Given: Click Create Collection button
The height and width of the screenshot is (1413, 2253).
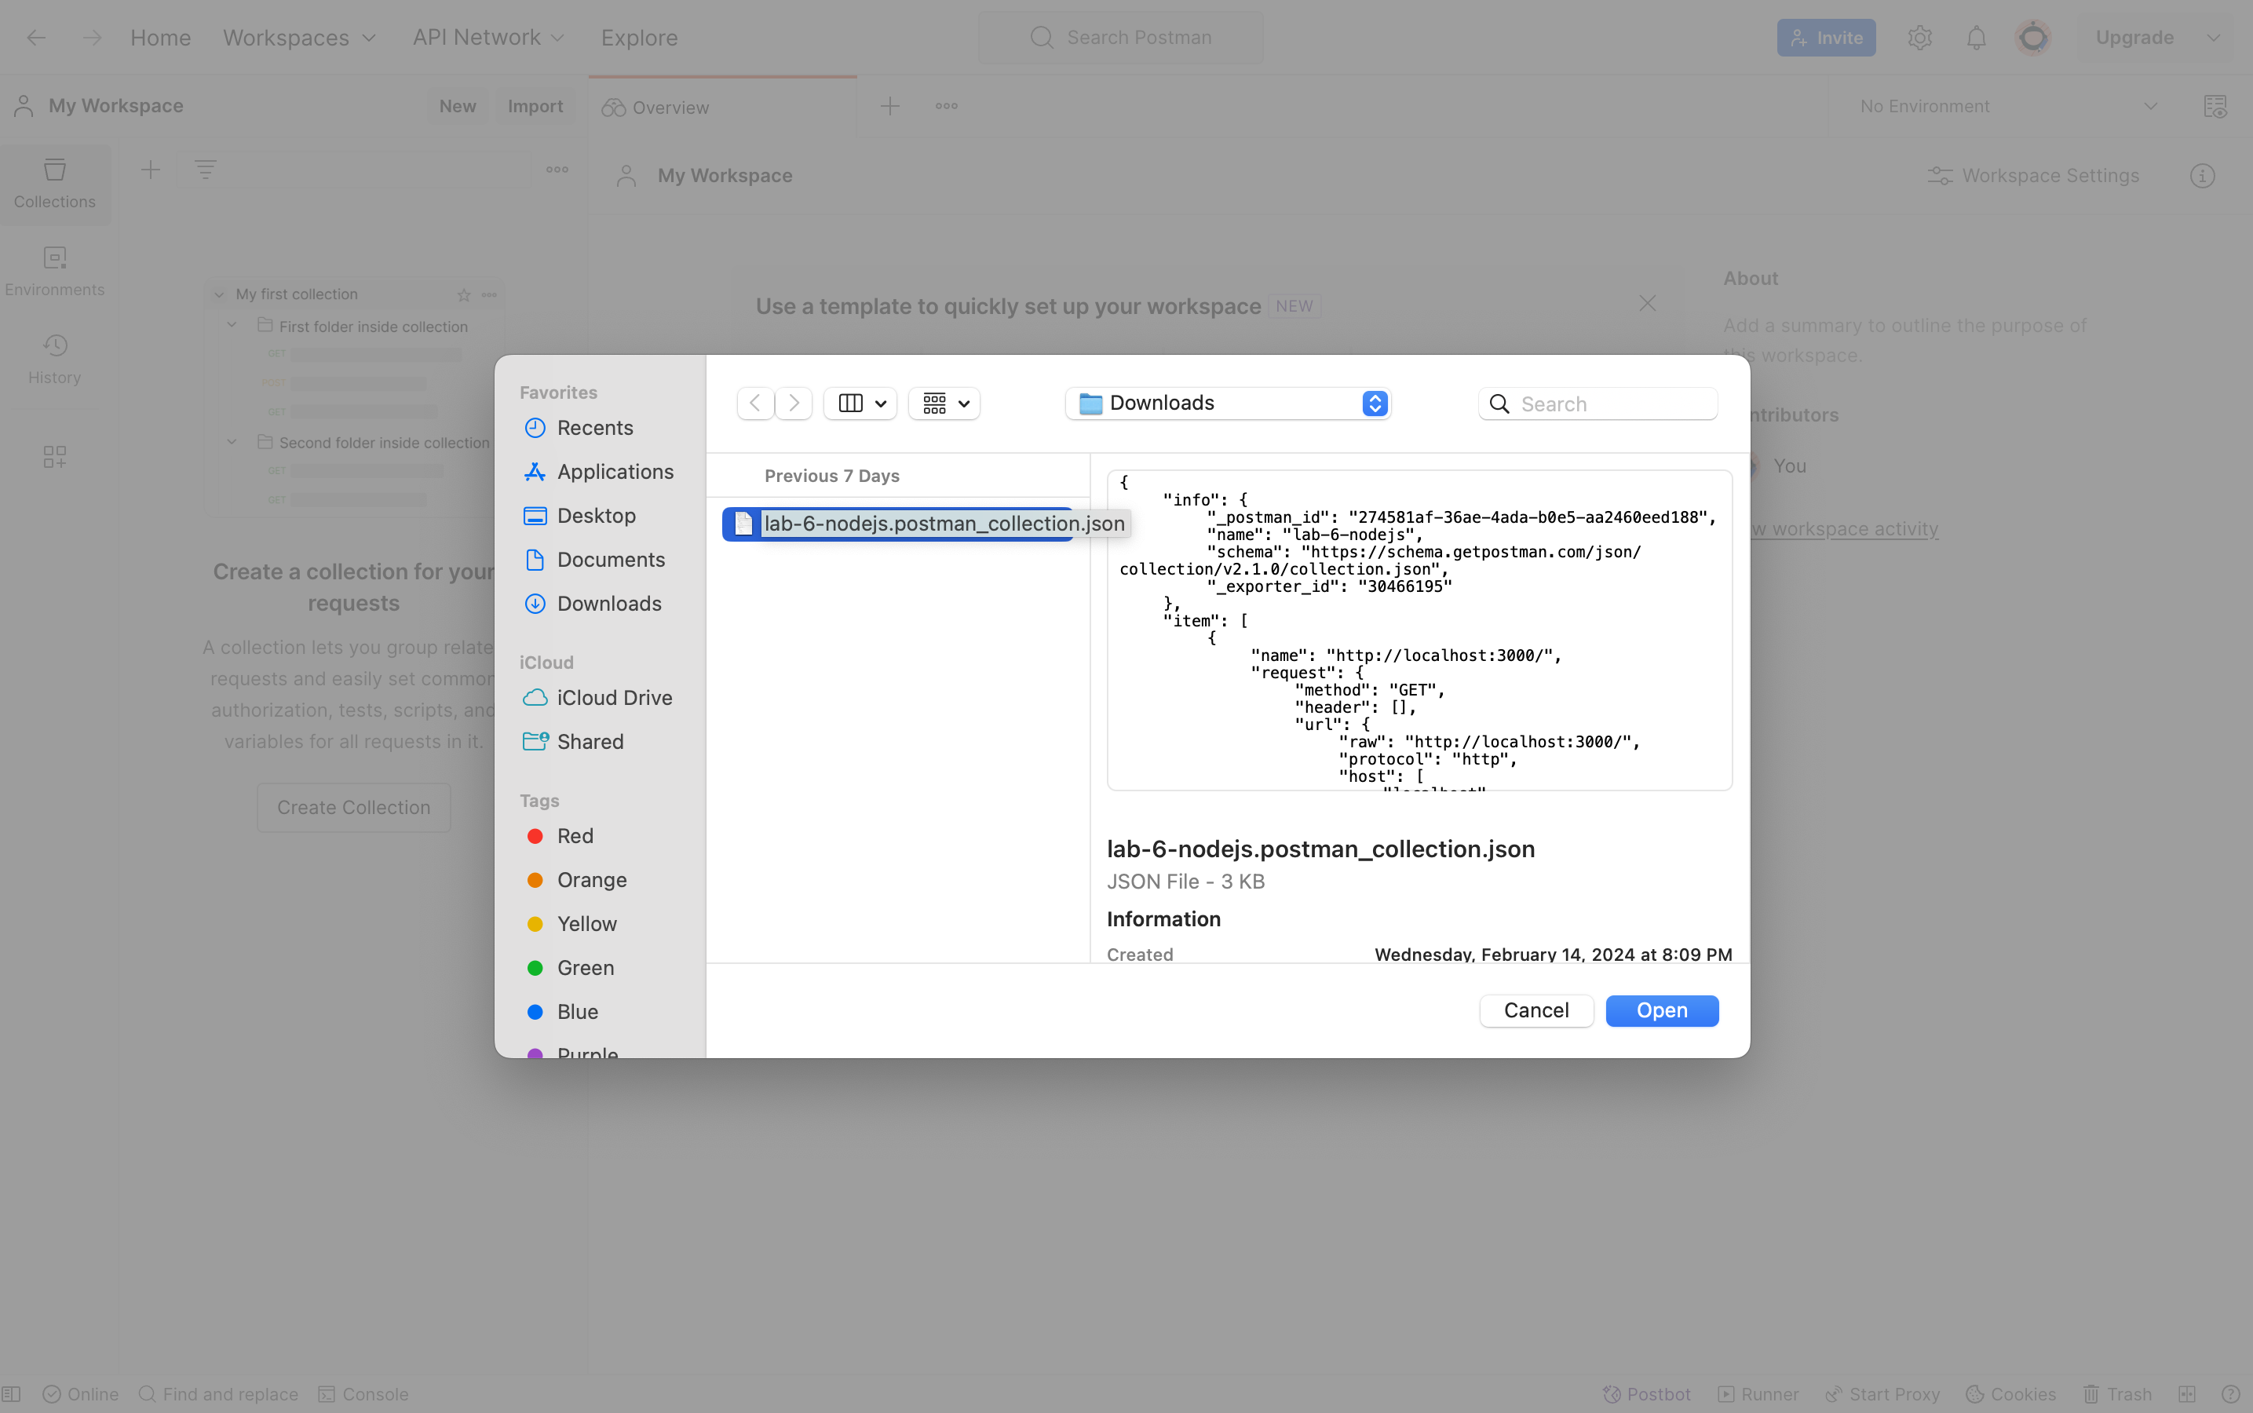Looking at the screenshot, I should coord(353,806).
